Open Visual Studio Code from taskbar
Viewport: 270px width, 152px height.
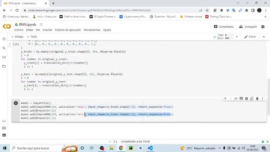[150, 148]
